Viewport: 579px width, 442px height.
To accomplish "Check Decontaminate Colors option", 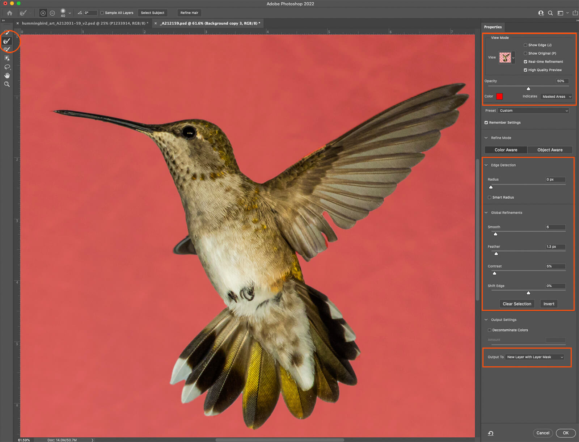I will [490, 330].
